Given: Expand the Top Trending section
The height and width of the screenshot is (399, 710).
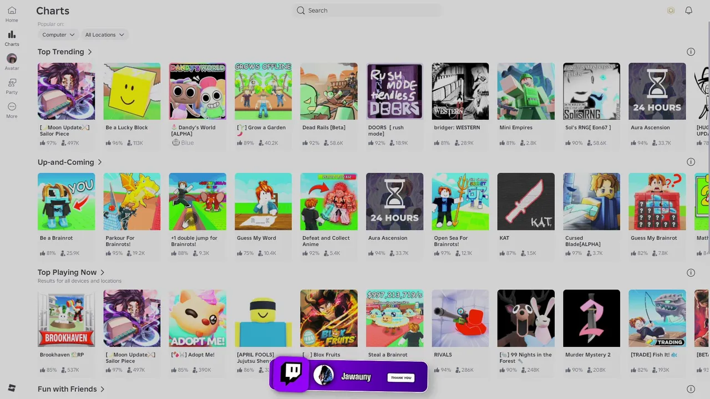Looking at the screenshot, I should tap(90, 52).
